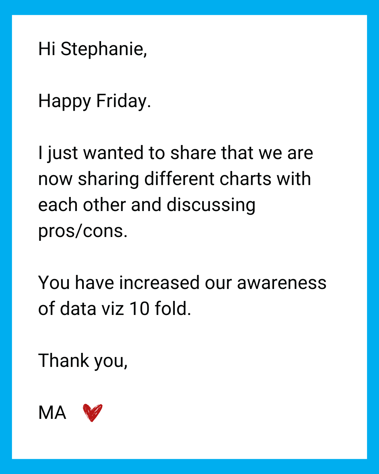Click the 'MA' signature text
This screenshot has width=379, height=474.
pyautogui.click(x=52, y=413)
